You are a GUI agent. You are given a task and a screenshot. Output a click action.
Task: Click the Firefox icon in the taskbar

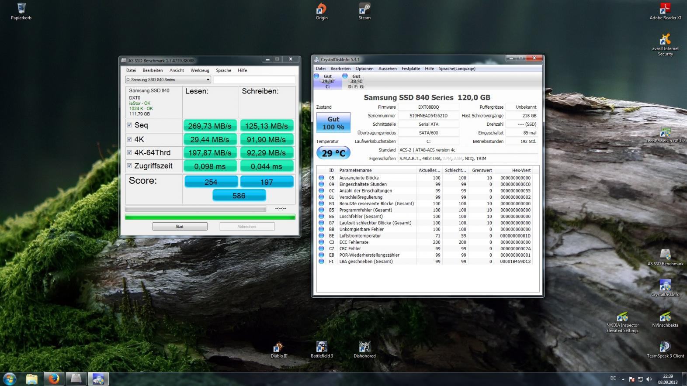(54, 379)
